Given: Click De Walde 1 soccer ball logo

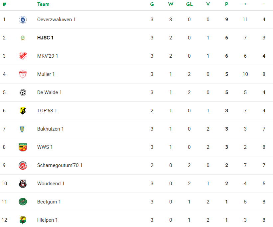Looking at the screenshot, I should 23,92.
